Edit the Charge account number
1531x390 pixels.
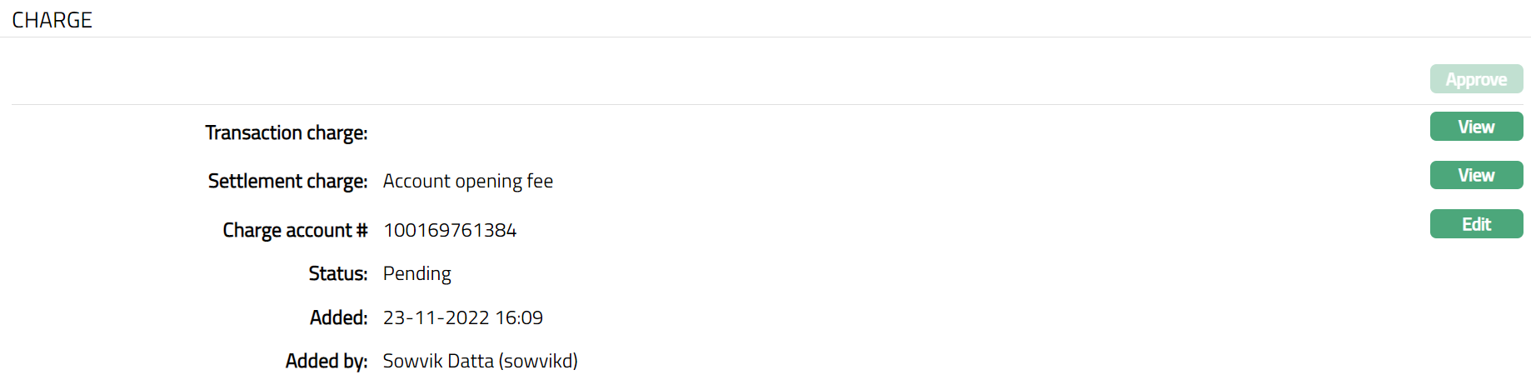1476,224
